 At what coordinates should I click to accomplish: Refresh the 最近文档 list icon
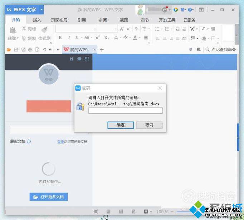[x=29, y=141]
